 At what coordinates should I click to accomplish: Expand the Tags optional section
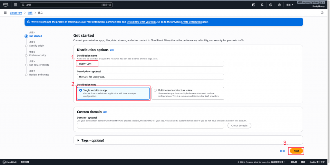[91, 140]
